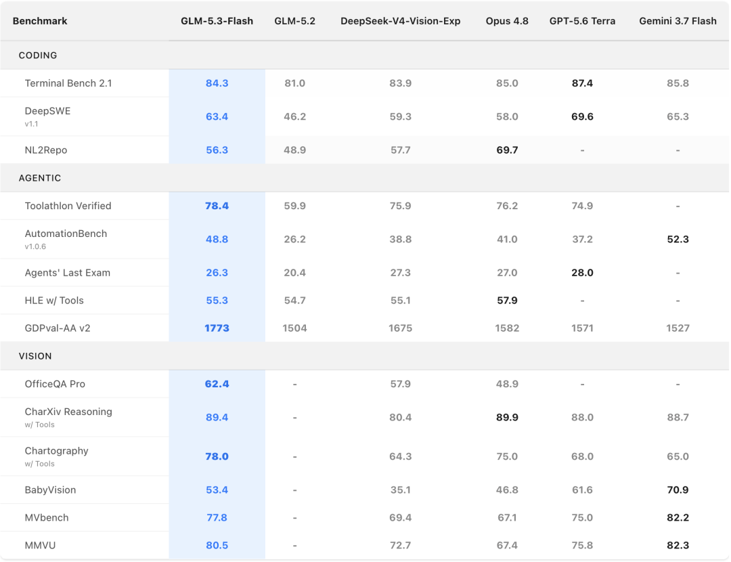Image resolution: width=731 pixels, height=562 pixels.
Task: Click the 48.8 AutomationBench score
Action: pos(217,239)
